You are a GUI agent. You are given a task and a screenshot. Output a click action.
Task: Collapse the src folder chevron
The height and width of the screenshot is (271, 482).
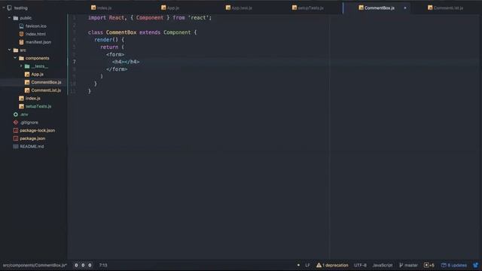[x=9, y=50]
